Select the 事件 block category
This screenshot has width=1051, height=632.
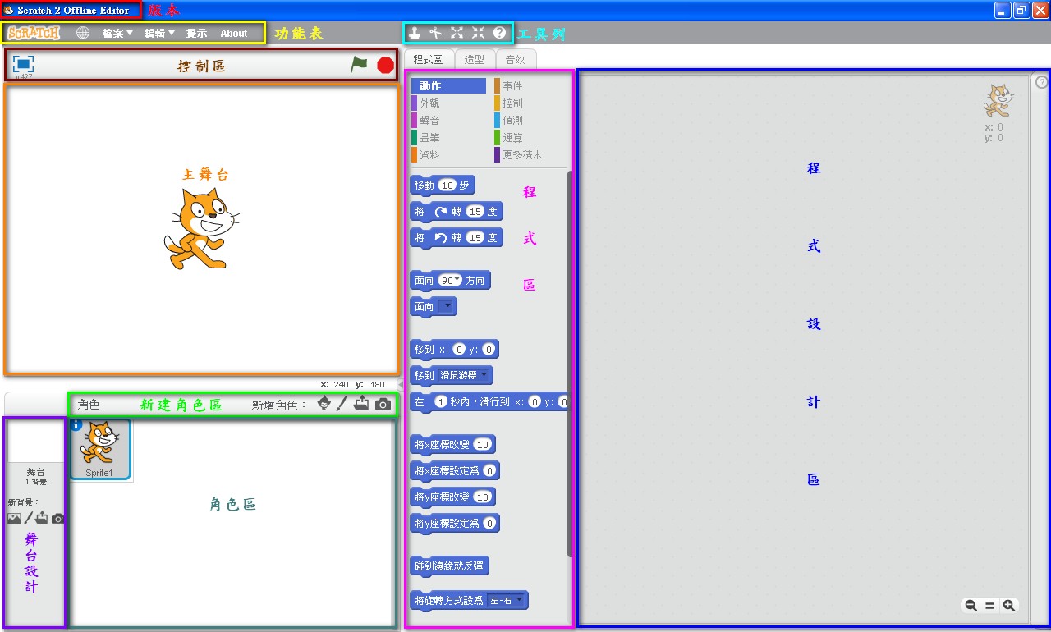[x=512, y=86]
